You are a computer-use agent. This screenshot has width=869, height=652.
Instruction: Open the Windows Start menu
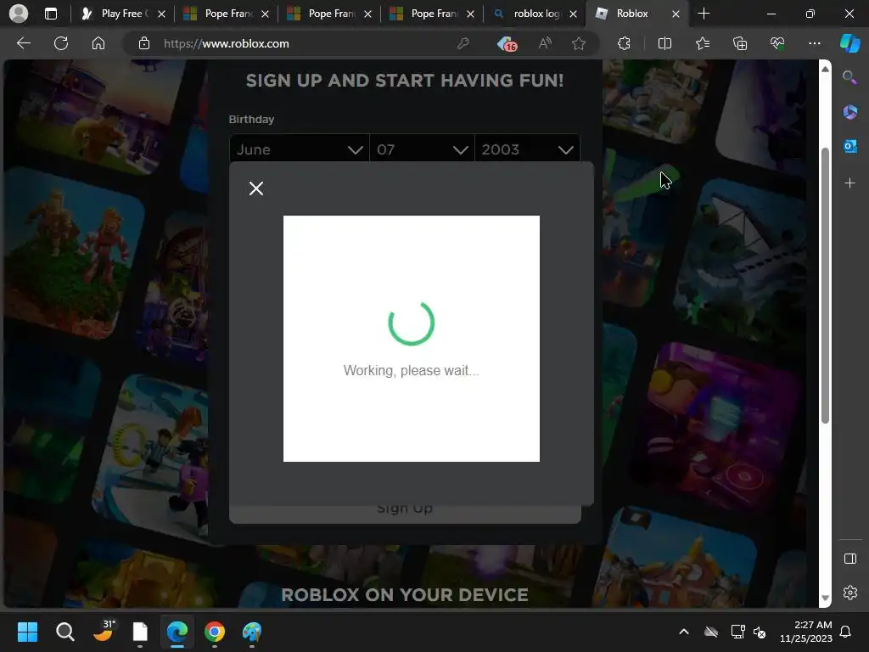point(27,632)
